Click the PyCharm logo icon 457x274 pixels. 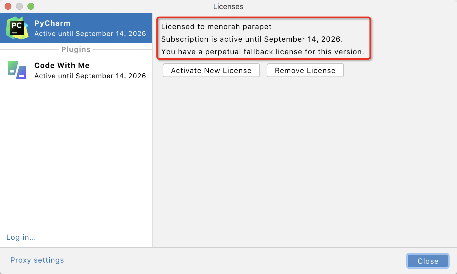coord(17,28)
